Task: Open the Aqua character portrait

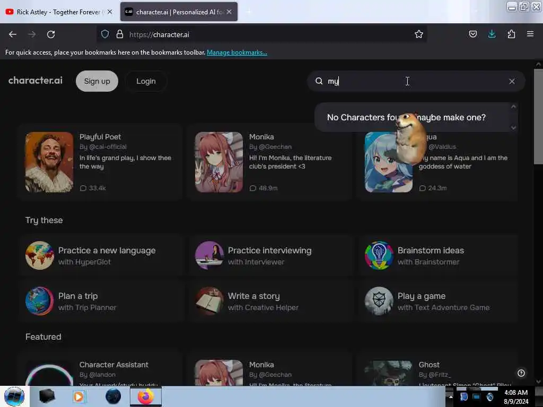Action: 388,162
